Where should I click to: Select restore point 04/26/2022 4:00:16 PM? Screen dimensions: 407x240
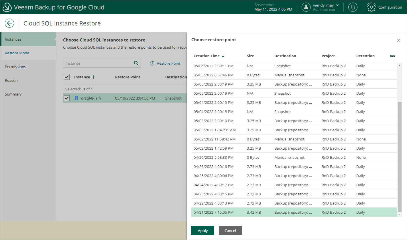(294, 166)
